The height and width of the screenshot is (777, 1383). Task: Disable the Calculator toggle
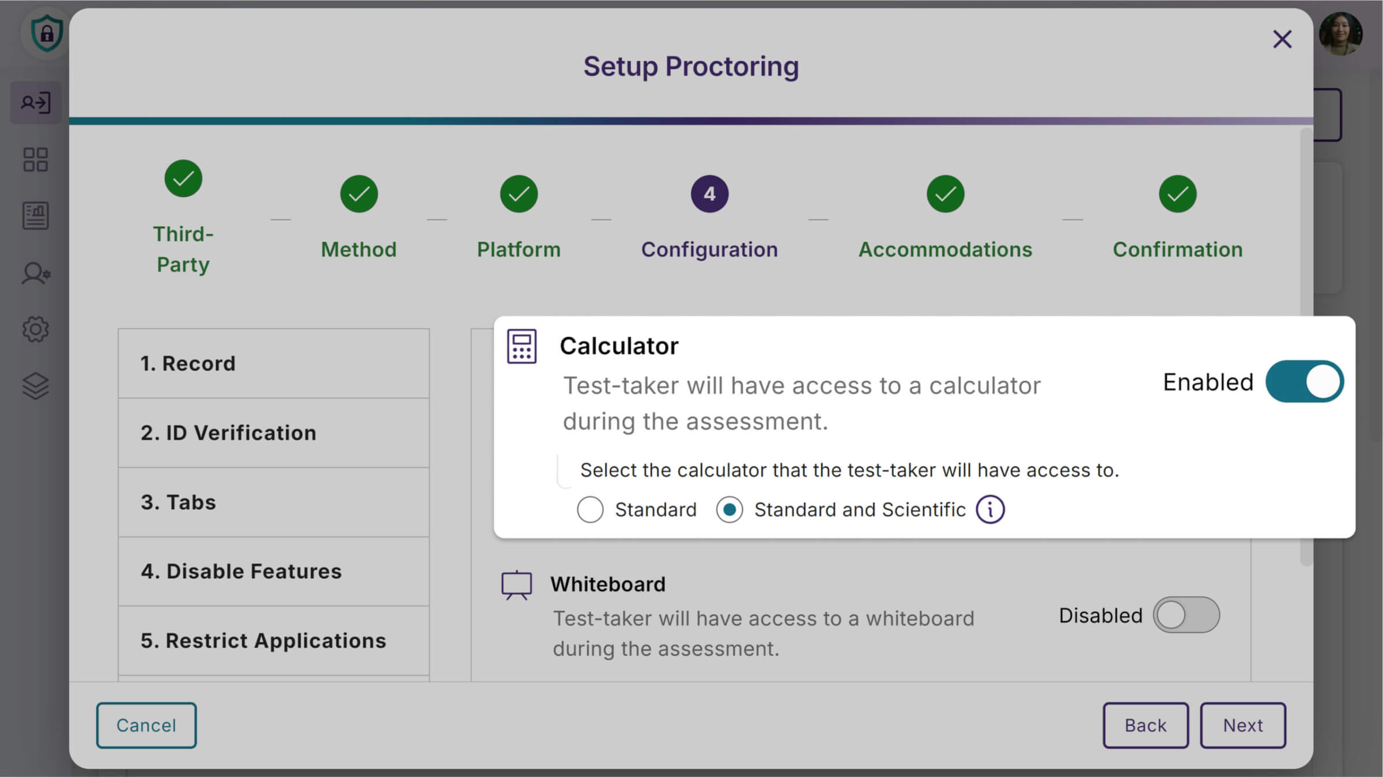(1305, 382)
